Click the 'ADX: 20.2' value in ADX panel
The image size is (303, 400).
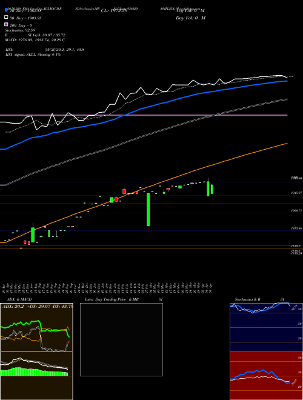click(13, 306)
